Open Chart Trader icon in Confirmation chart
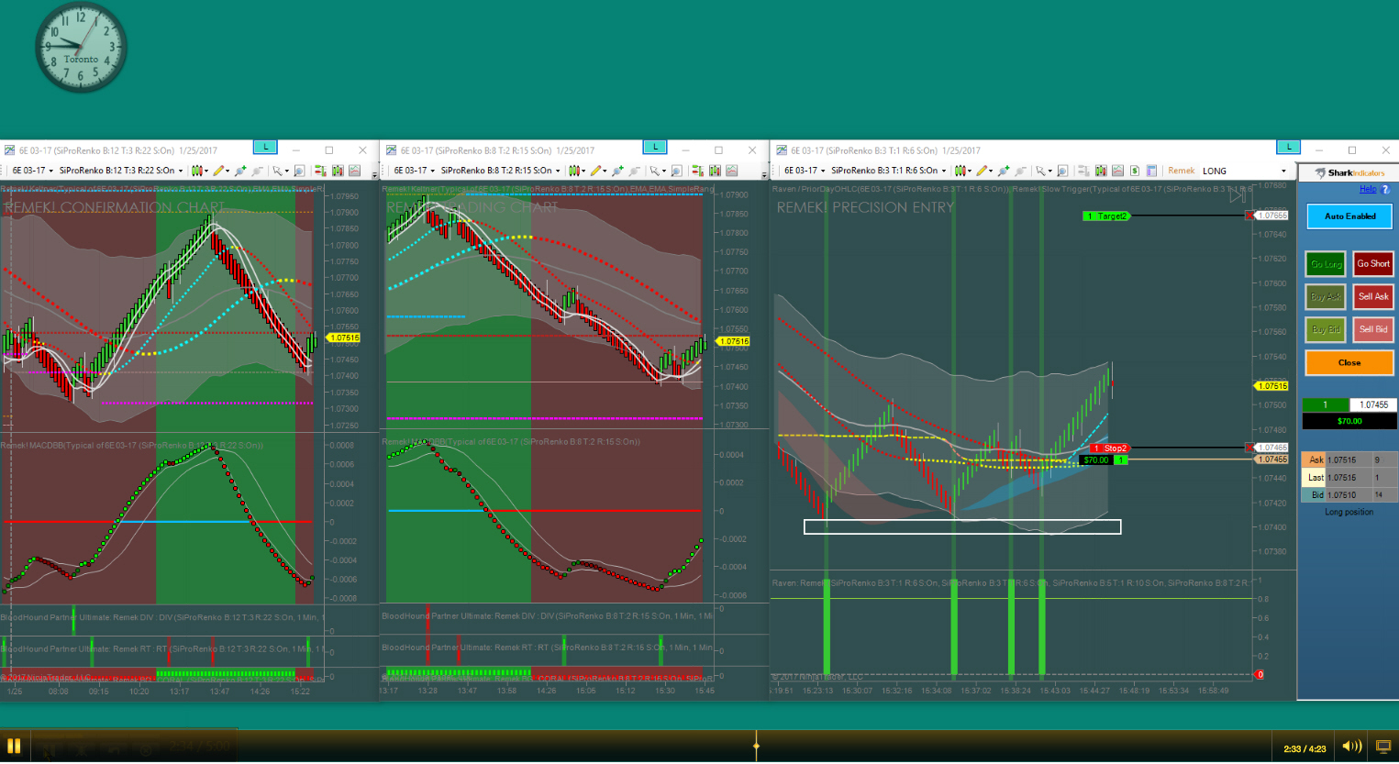Screen dimensions: 1399x764 tap(319, 171)
